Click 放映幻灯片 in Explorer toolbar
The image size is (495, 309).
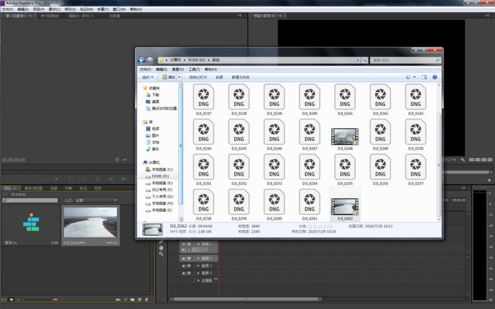point(198,77)
